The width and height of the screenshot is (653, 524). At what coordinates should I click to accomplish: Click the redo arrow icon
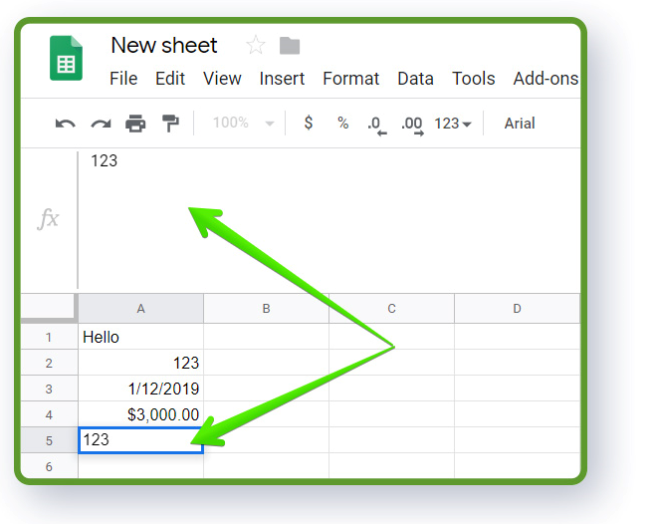pyautogui.click(x=101, y=124)
